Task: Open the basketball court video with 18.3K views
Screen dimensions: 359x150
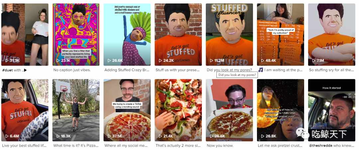Action: pos(76,110)
